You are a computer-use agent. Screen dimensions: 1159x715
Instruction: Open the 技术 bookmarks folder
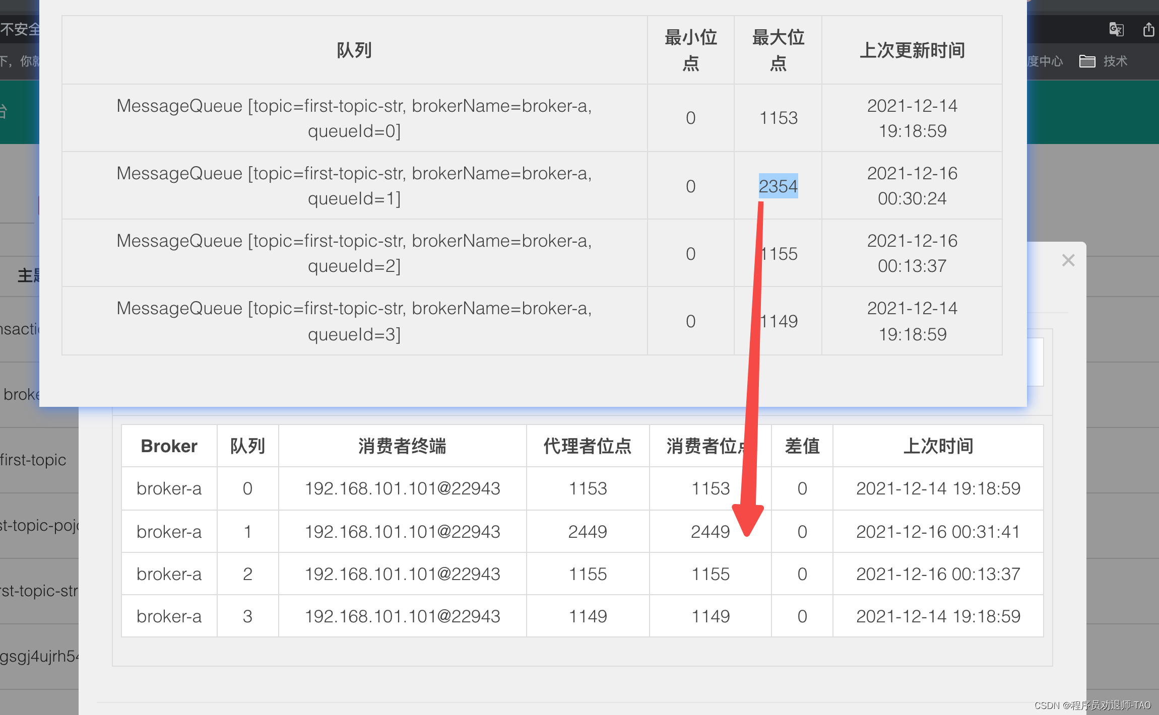(1103, 61)
